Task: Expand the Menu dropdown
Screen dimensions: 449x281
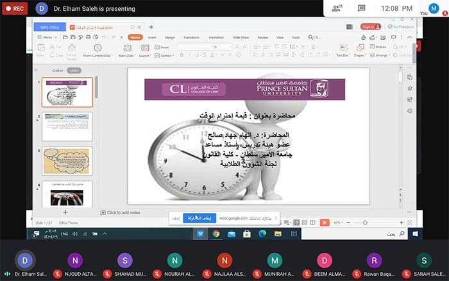Action: 47,37
